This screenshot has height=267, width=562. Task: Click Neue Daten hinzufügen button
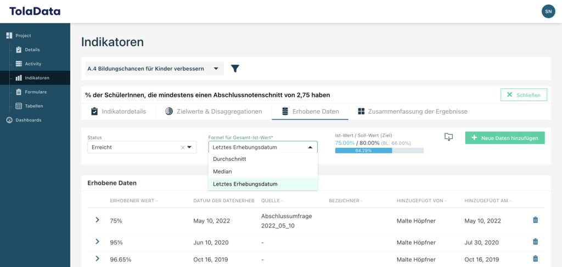pyautogui.click(x=505, y=138)
